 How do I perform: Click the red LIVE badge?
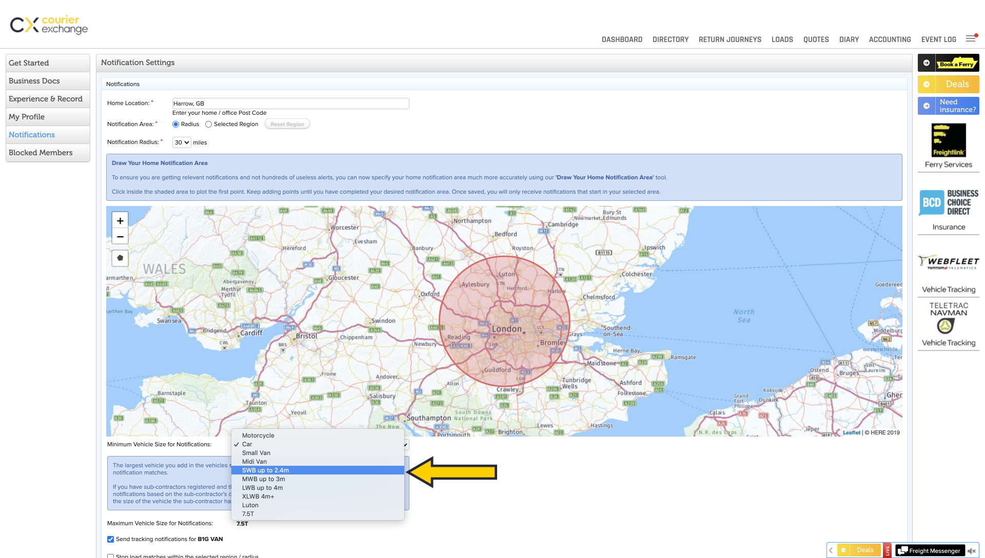point(888,551)
